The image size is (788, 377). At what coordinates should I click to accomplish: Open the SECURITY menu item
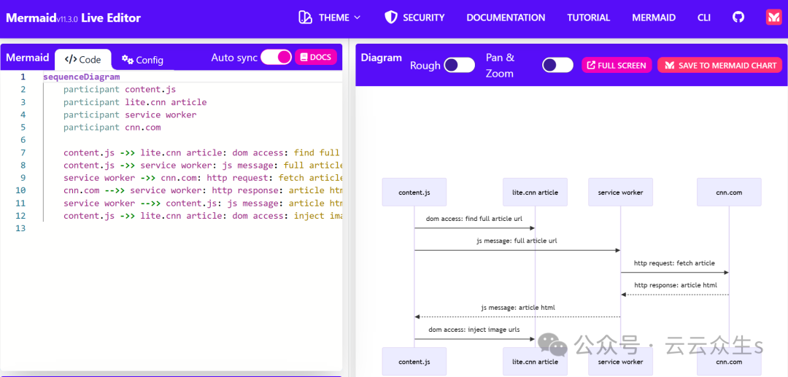point(424,18)
